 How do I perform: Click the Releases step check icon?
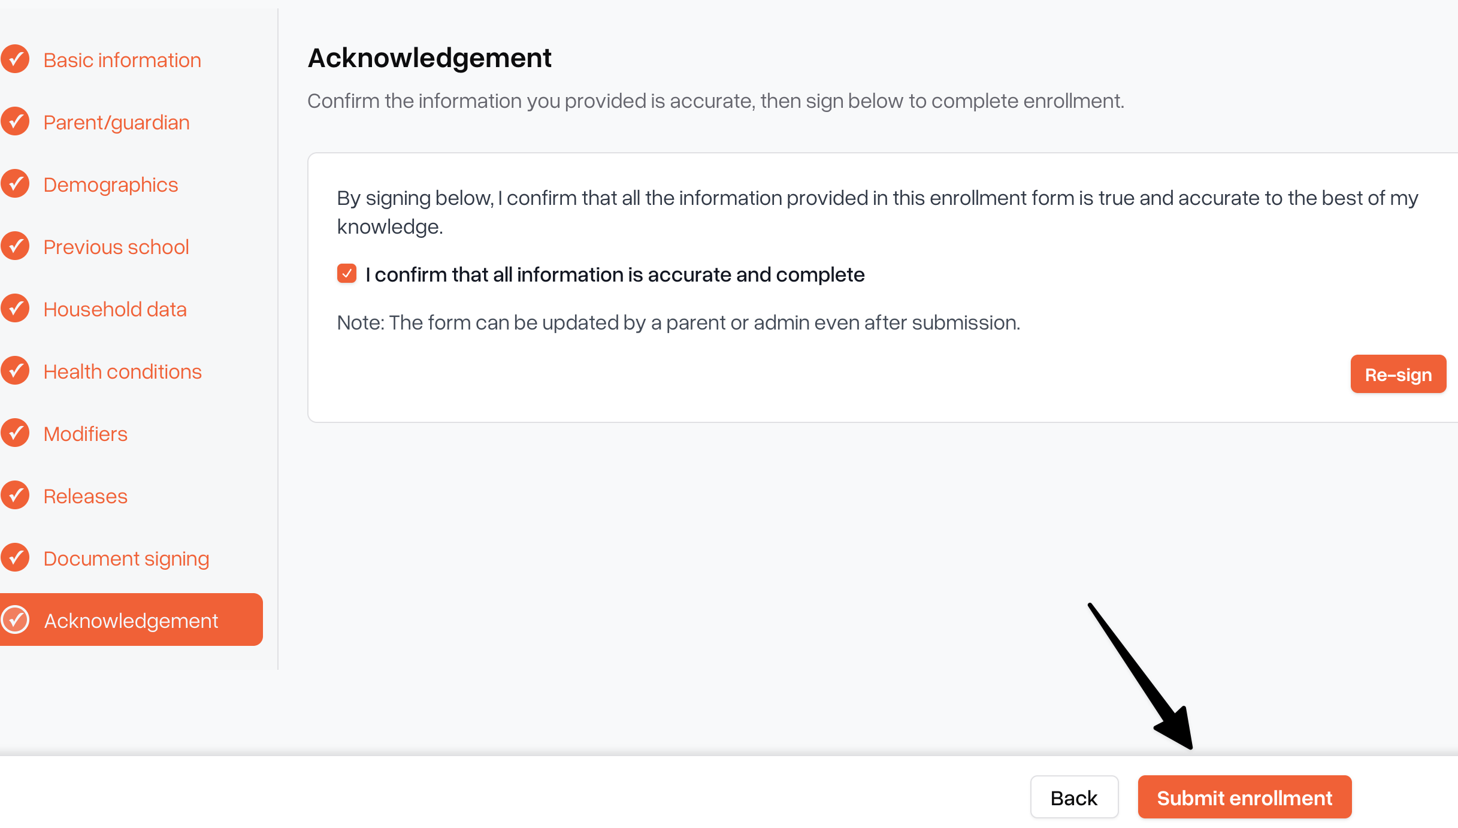click(15, 495)
